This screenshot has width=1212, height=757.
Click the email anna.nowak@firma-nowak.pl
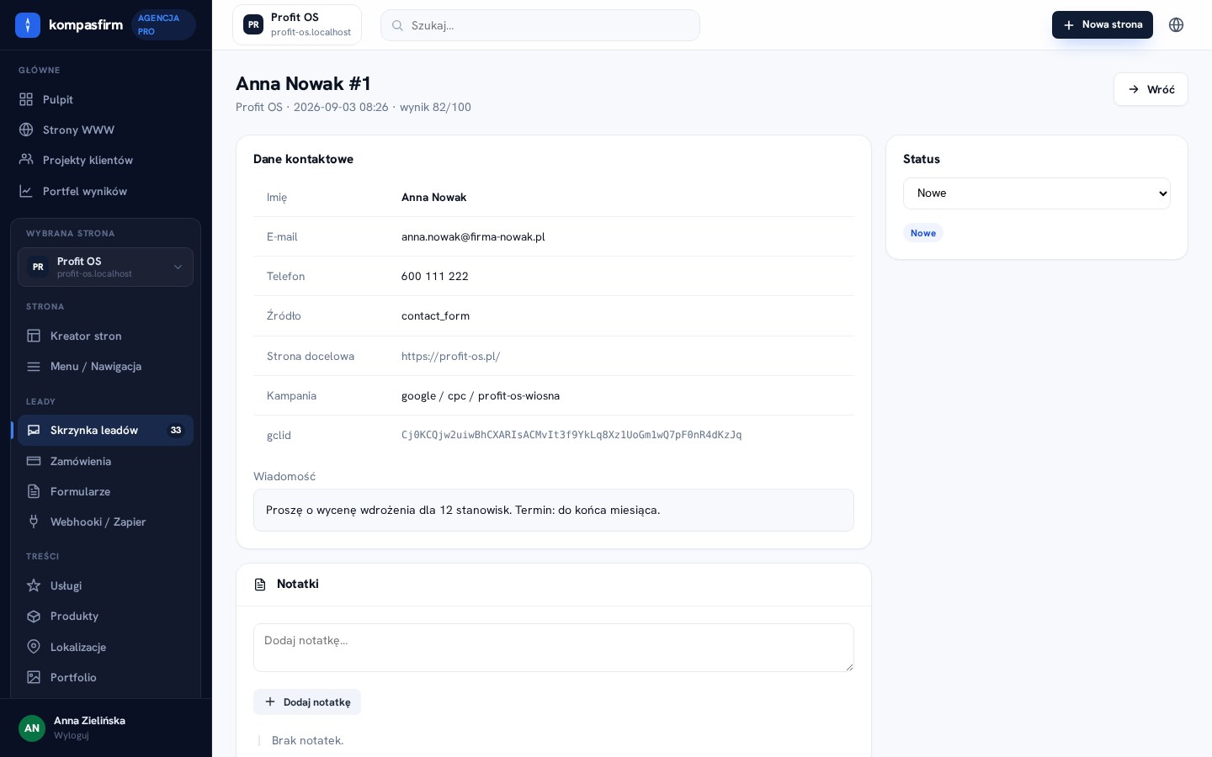[x=473, y=236]
